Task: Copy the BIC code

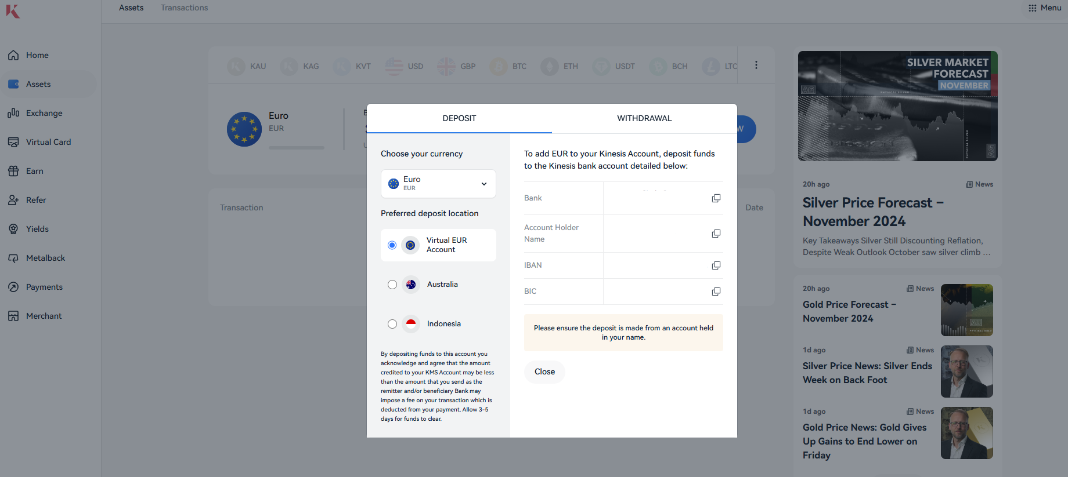Action: [x=716, y=292]
